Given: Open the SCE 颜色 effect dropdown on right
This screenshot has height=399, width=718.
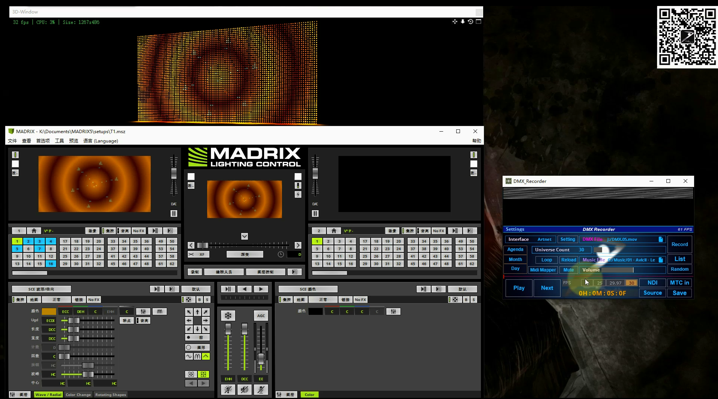Looking at the screenshot, I should [x=308, y=289].
